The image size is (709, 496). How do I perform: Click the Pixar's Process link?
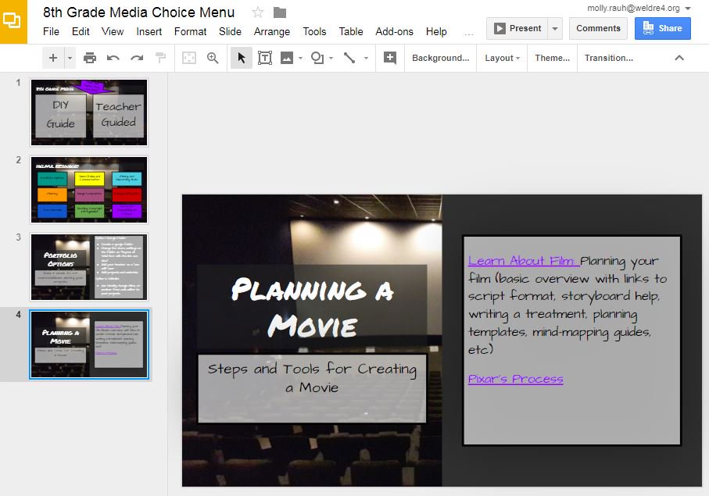click(x=515, y=379)
